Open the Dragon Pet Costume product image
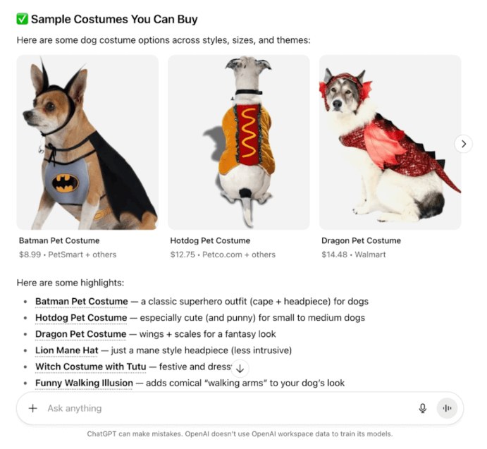This screenshot has width=487, height=449. 390,142
